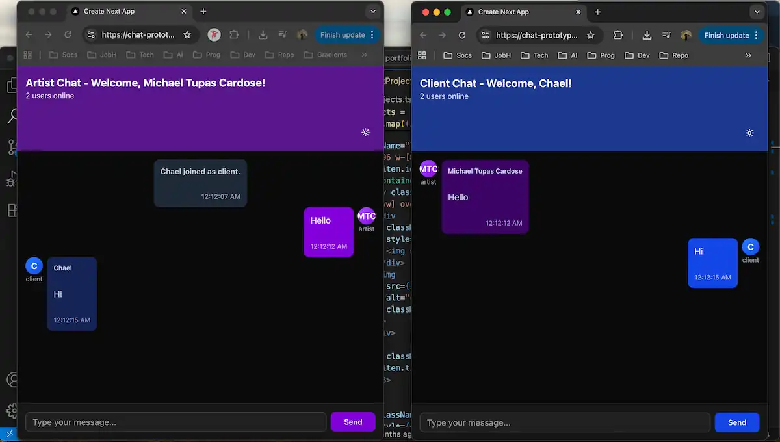Image resolution: width=780 pixels, height=442 pixels.
Task: Toggle theme in Artist Chat header
Action: pyautogui.click(x=365, y=133)
